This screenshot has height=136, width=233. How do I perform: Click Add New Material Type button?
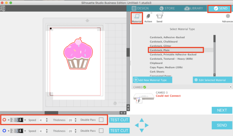pos(152,80)
